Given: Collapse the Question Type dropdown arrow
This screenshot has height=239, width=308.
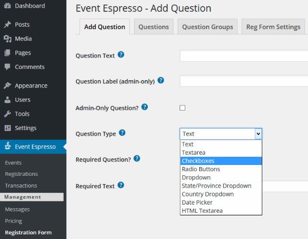Looking at the screenshot, I should pyautogui.click(x=258, y=134).
